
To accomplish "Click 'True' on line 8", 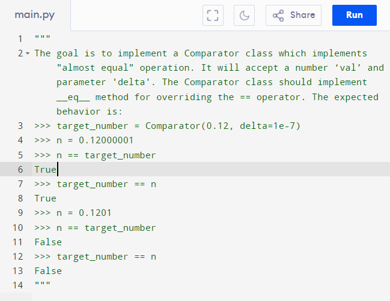I will click(x=46, y=198).
